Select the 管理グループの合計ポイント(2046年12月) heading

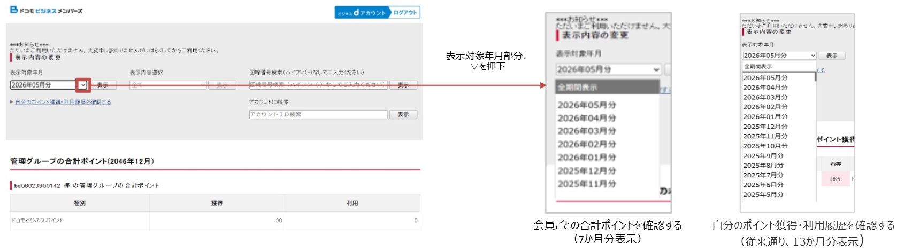(82, 161)
